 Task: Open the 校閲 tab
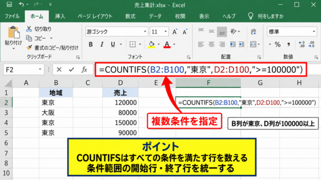180,16
